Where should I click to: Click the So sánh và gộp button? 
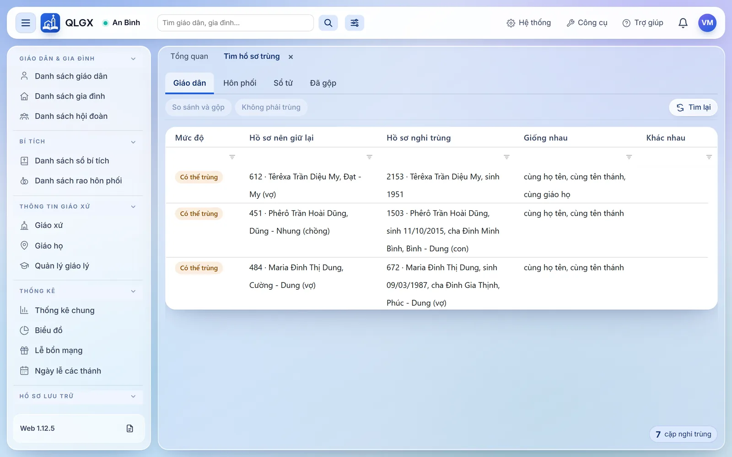[x=198, y=107]
